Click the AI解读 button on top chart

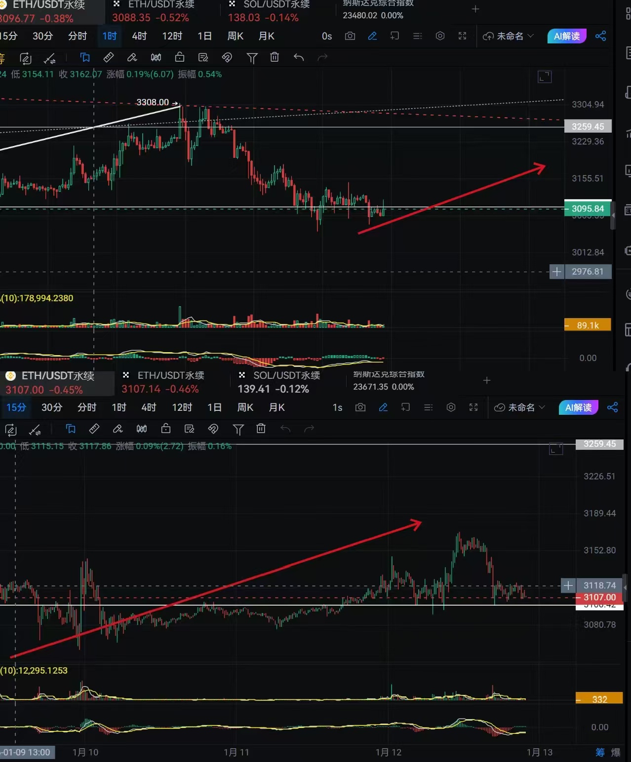[566, 36]
